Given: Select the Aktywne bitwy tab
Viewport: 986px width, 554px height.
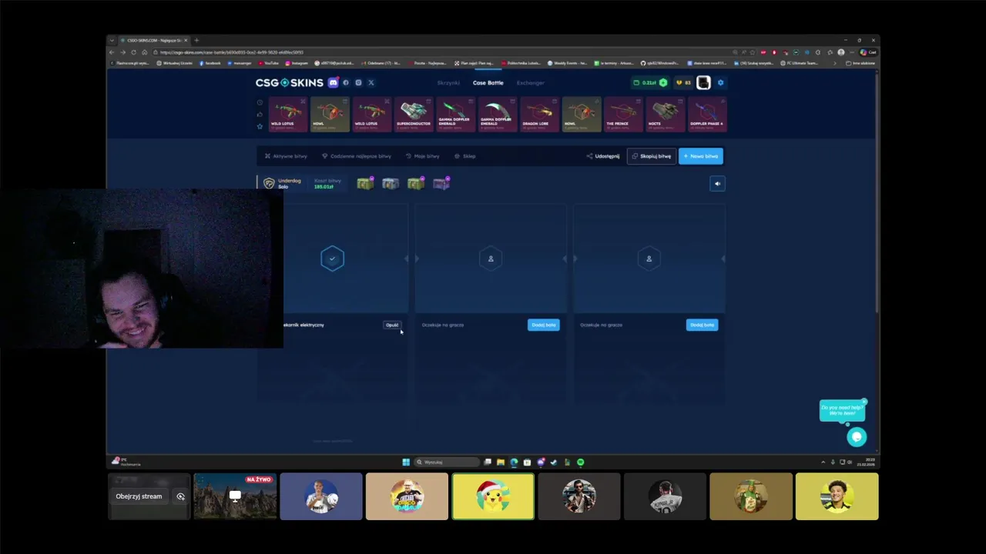Looking at the screenshot, I should [286, 156].
